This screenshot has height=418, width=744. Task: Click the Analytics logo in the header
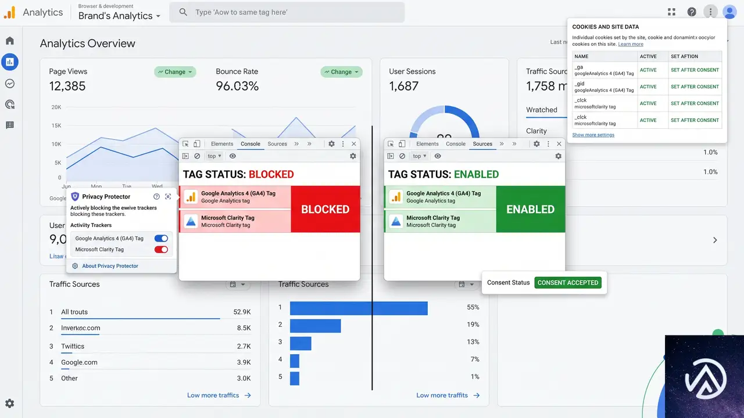pyautogui.click(x=9, y=12)
